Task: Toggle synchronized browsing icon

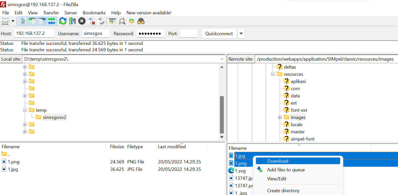Action: click(131, 21)
